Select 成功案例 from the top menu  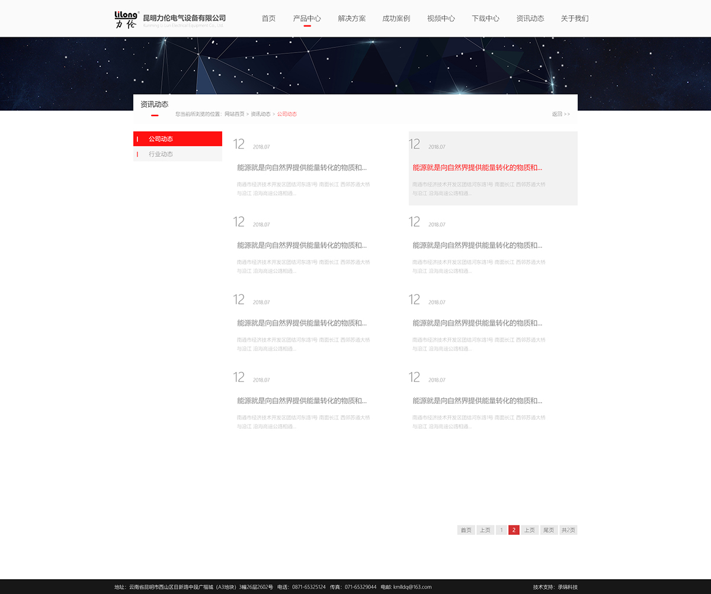point(396,18)
